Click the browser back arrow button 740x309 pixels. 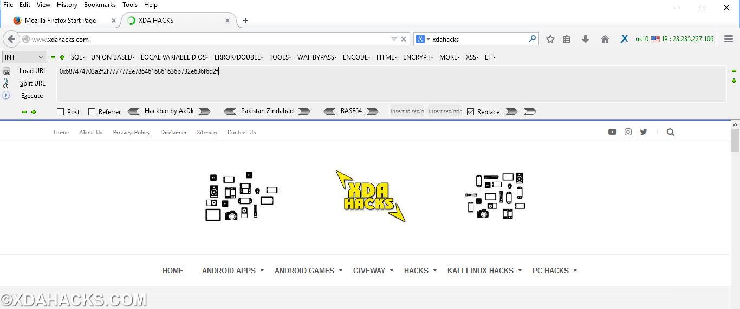click(11, 39)
